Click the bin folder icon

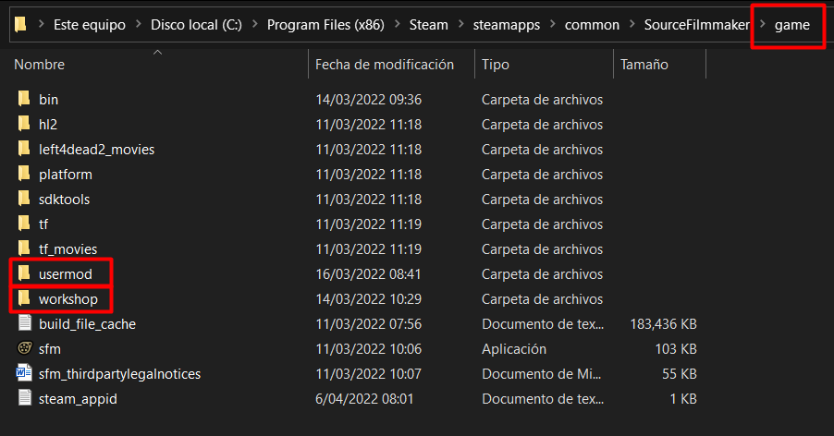[x=24, y=100]
